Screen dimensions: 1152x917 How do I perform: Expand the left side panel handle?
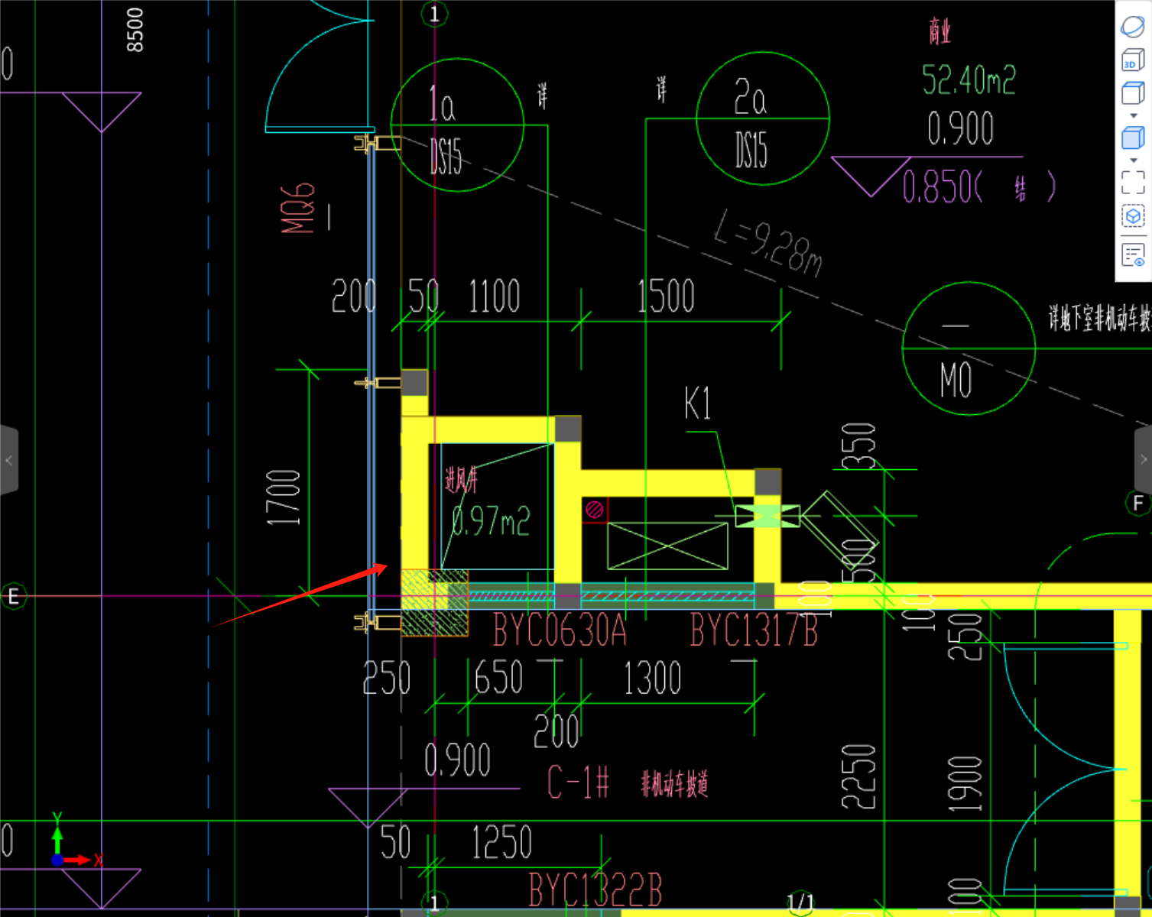tap(8, 460)
